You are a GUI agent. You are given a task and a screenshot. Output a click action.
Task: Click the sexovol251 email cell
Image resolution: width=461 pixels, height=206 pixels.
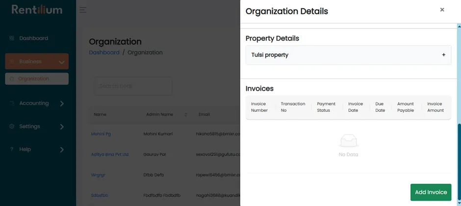[x=218, y=154]
